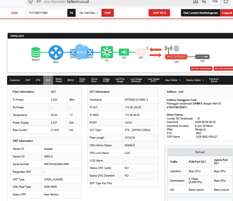Click the Dwi Lestari Hartiningrum user button
Image resolution: width=233 pixels, height=201 pixels.
pos(200,13)
